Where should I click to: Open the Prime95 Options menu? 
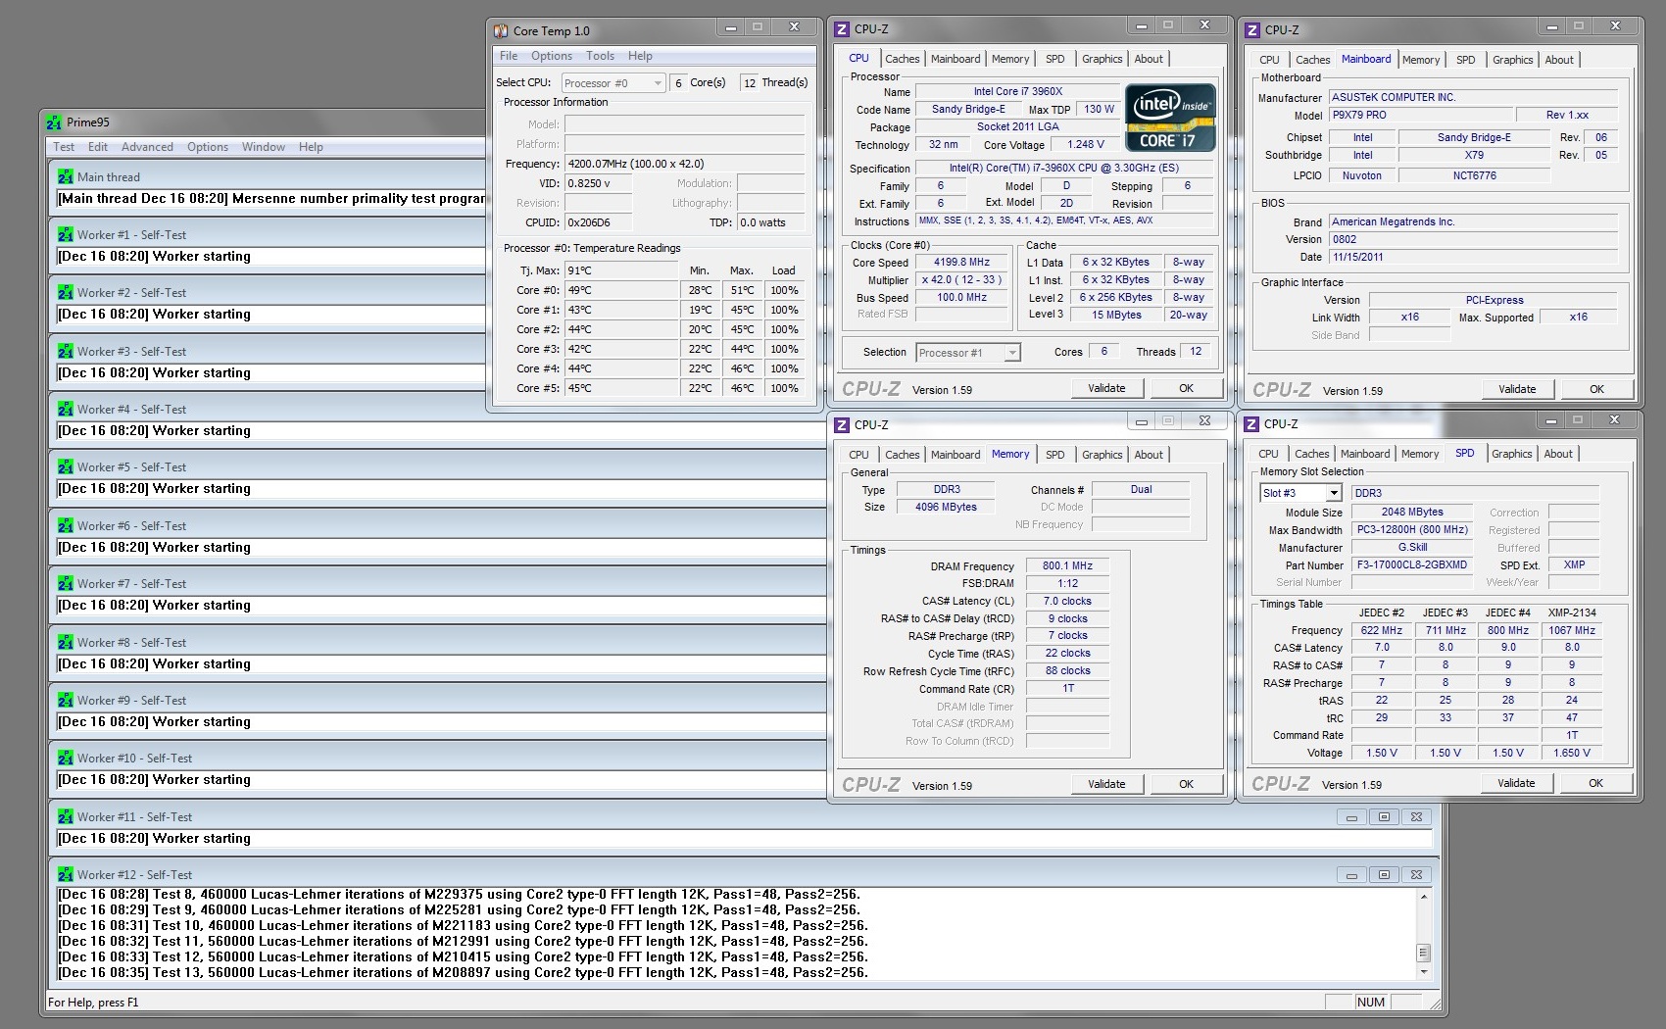click(x=208, y=147)
